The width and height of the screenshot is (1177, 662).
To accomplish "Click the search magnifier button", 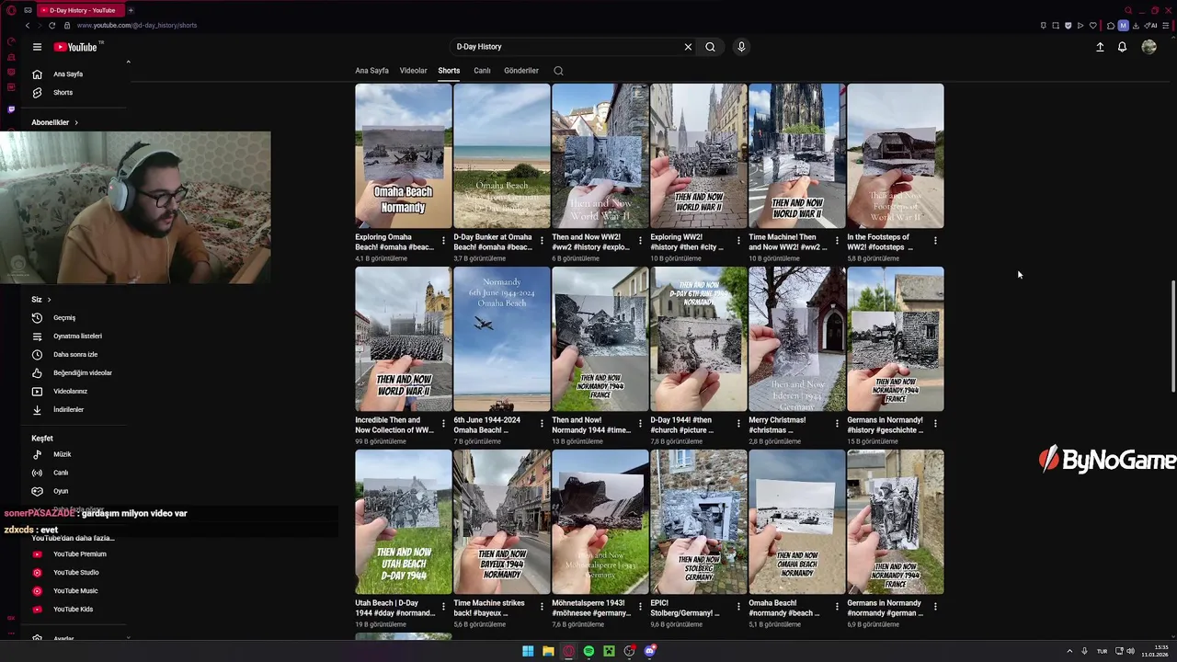I will [710, 47].
